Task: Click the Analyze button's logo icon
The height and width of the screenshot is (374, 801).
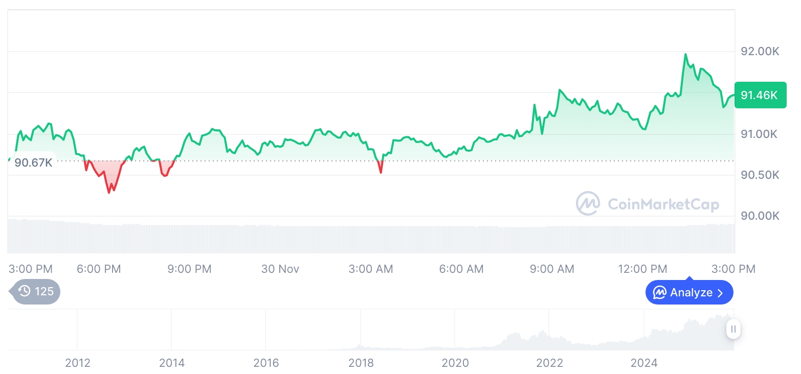Action: (659, 293)
